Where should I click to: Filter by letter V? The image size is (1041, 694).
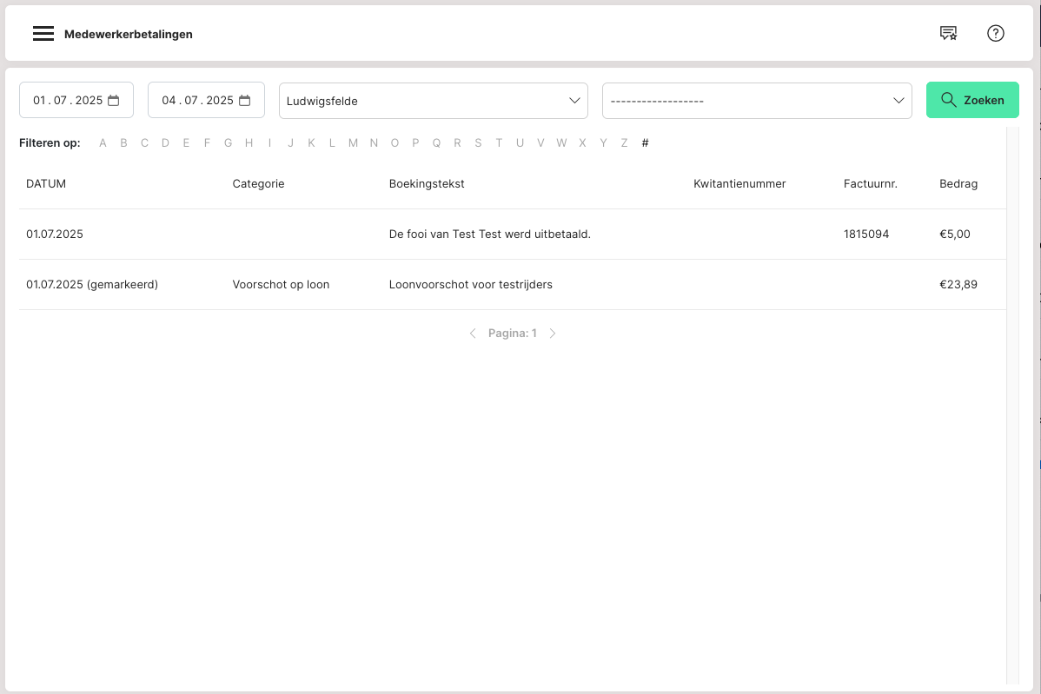[x=540, y=142]
